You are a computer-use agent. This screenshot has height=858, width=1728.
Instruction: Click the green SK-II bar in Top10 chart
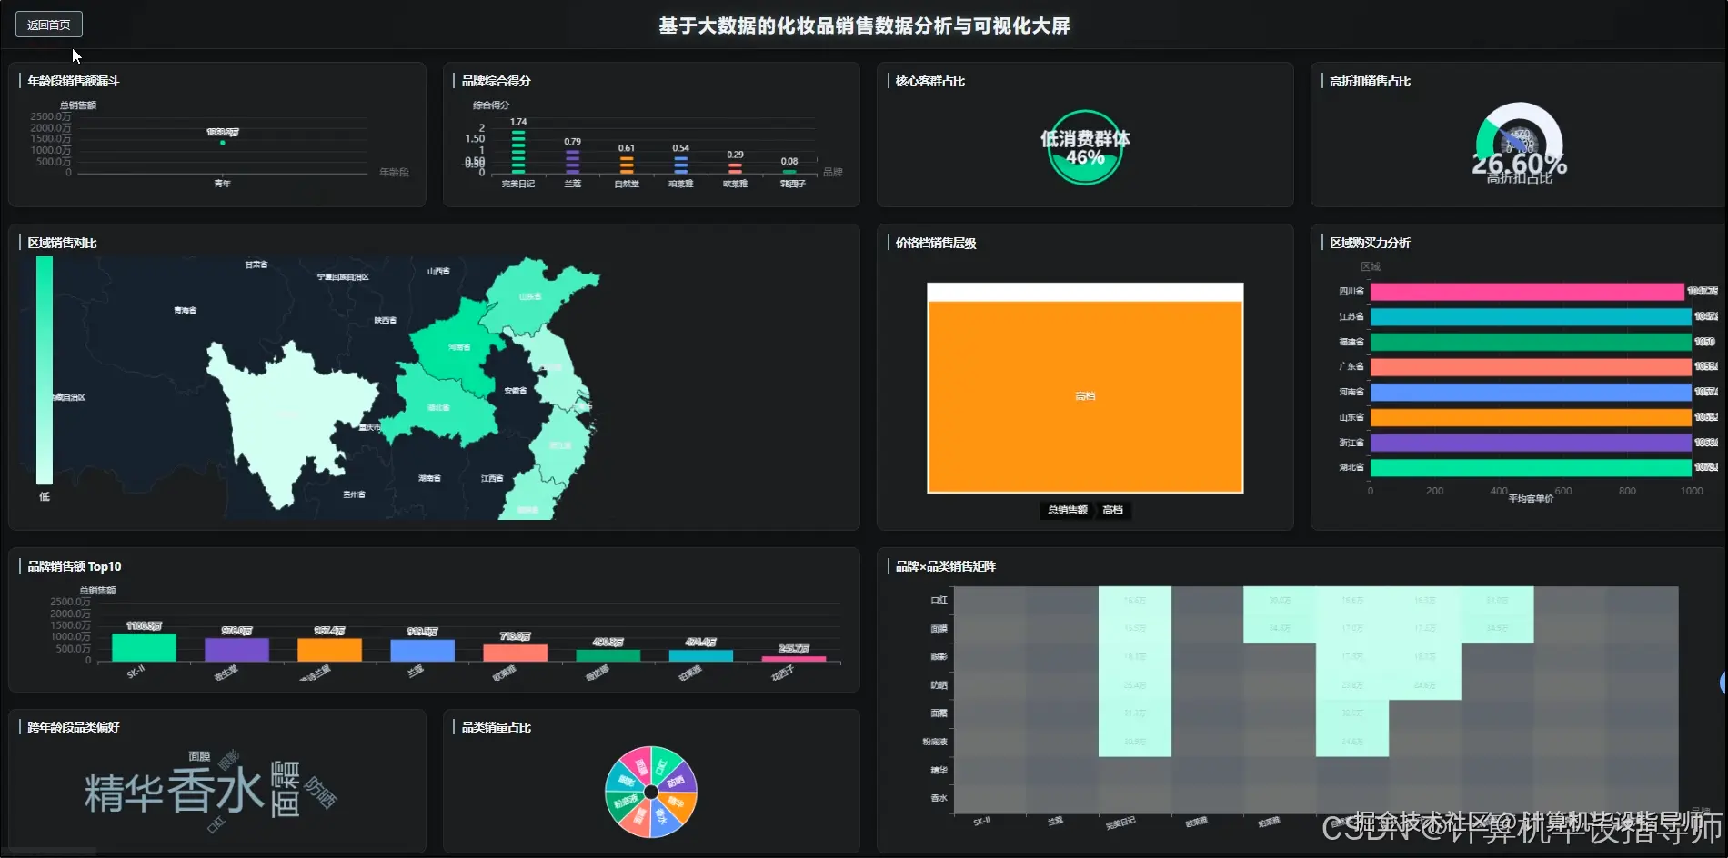(x=144, y=647)
